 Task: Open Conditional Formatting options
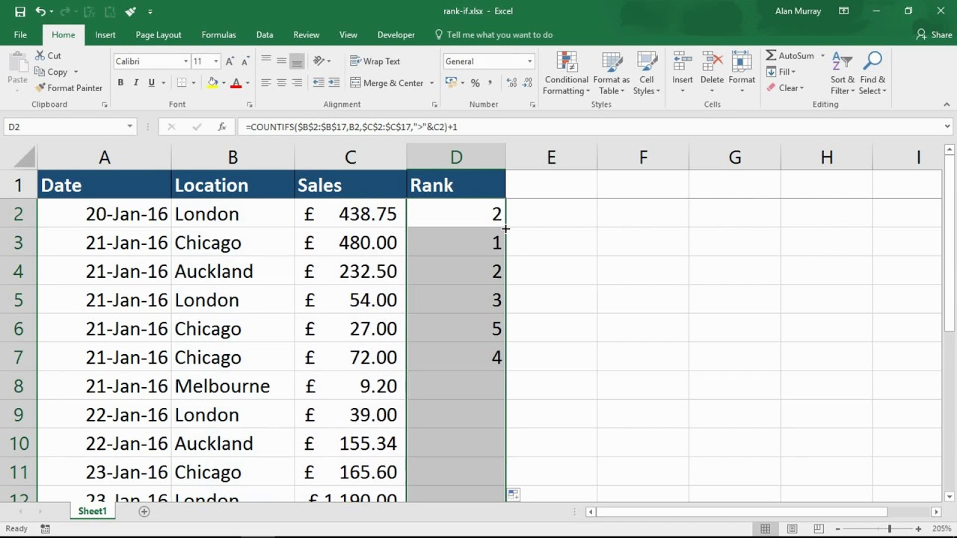click(566, 72)
